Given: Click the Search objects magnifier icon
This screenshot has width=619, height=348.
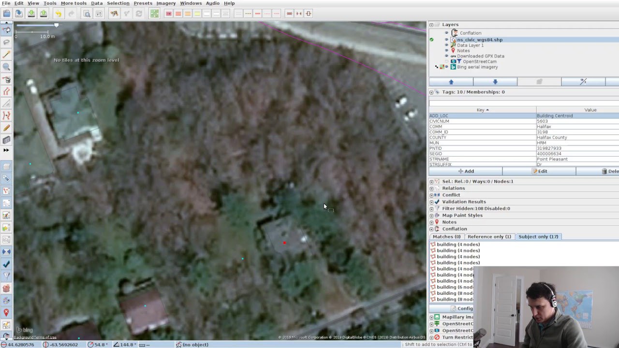Looking at the screenshot, I should tap(87, 14).
